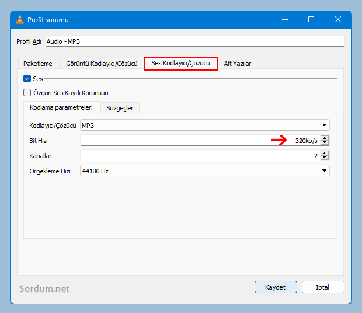Decrease Bit Hızı with down arrow
This screenshot has width=362, height=313.
[x=325, y=142]
